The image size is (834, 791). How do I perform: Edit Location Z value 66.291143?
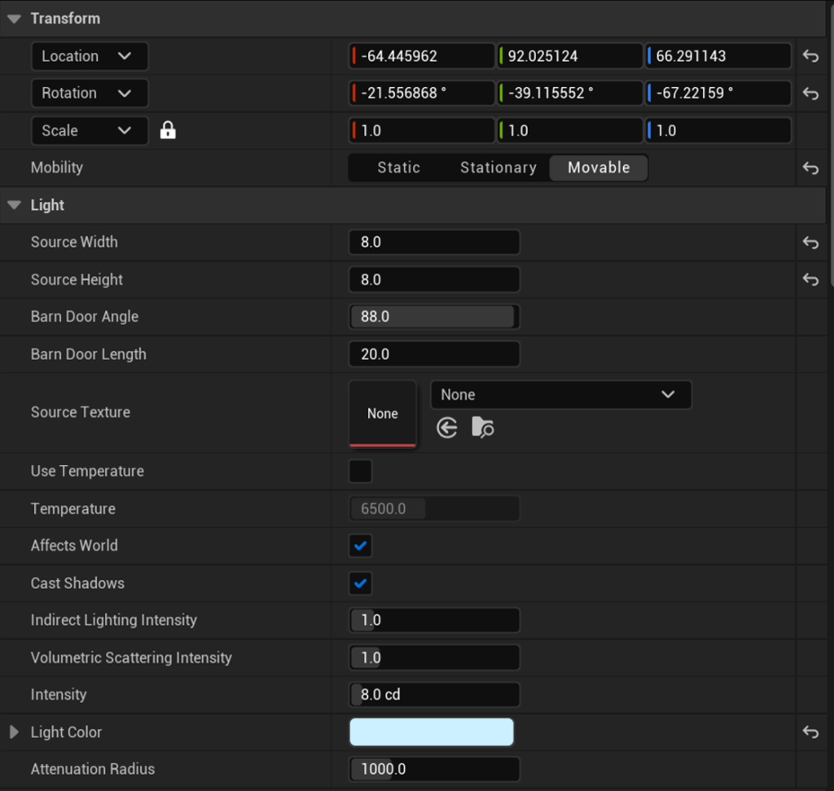pyautogui.click(x=718, y=56)
